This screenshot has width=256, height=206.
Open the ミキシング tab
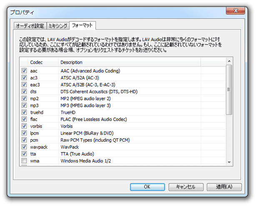click(58, 26)
